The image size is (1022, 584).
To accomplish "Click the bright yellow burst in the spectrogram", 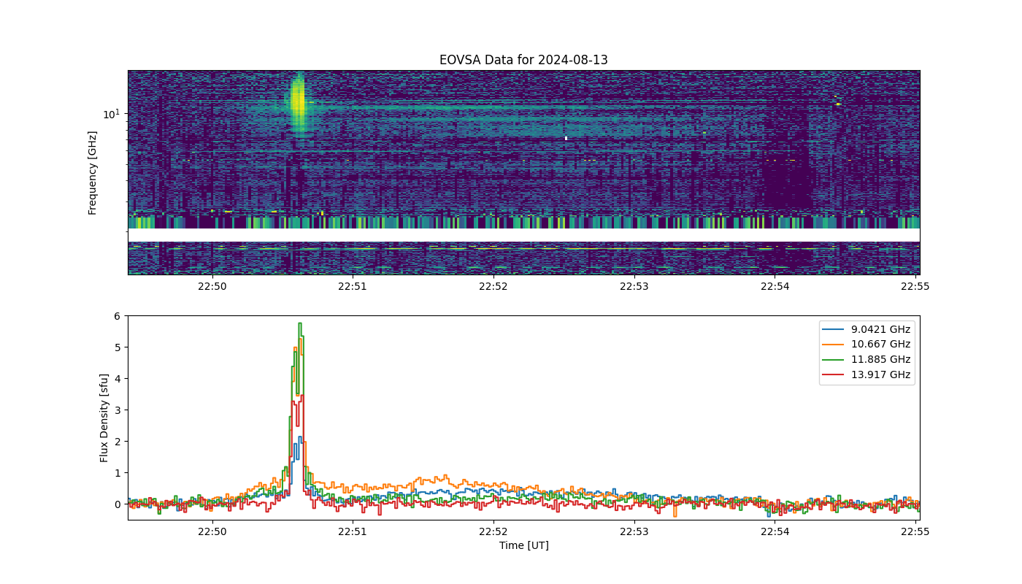I will click(298, 102).
